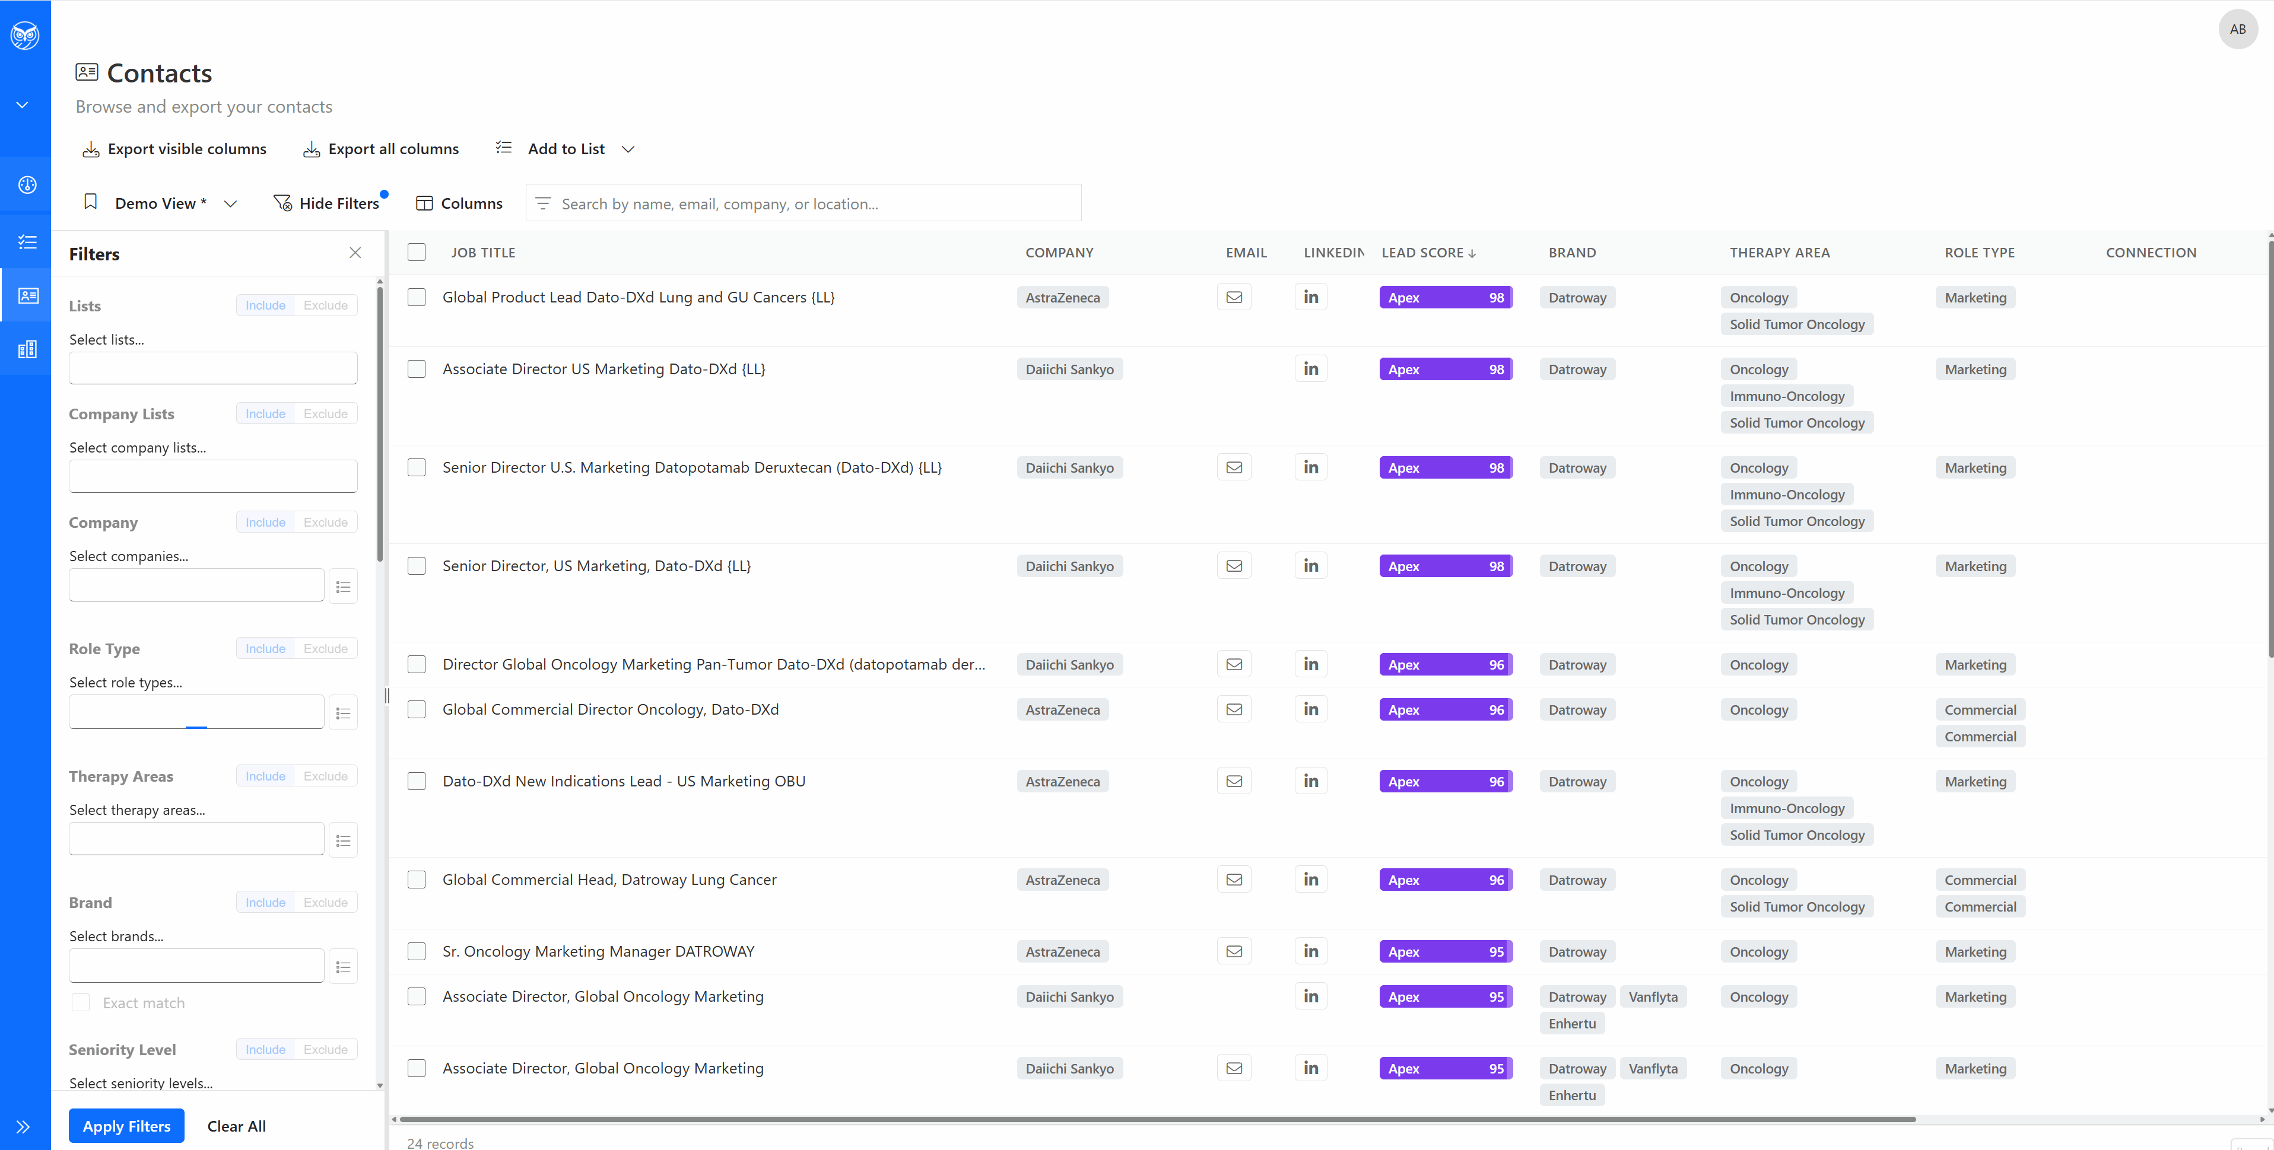Click the table horizontal scrollbar
Image resolution: width=2274 pixels, height=1150 pixels.
(1157, 1119)
